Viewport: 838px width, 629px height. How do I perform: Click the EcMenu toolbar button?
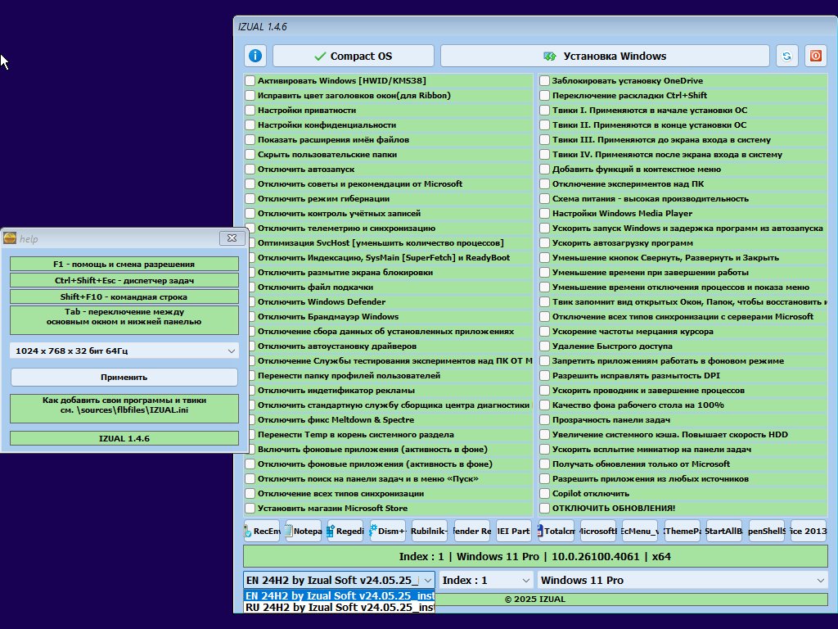pos(640,531)
